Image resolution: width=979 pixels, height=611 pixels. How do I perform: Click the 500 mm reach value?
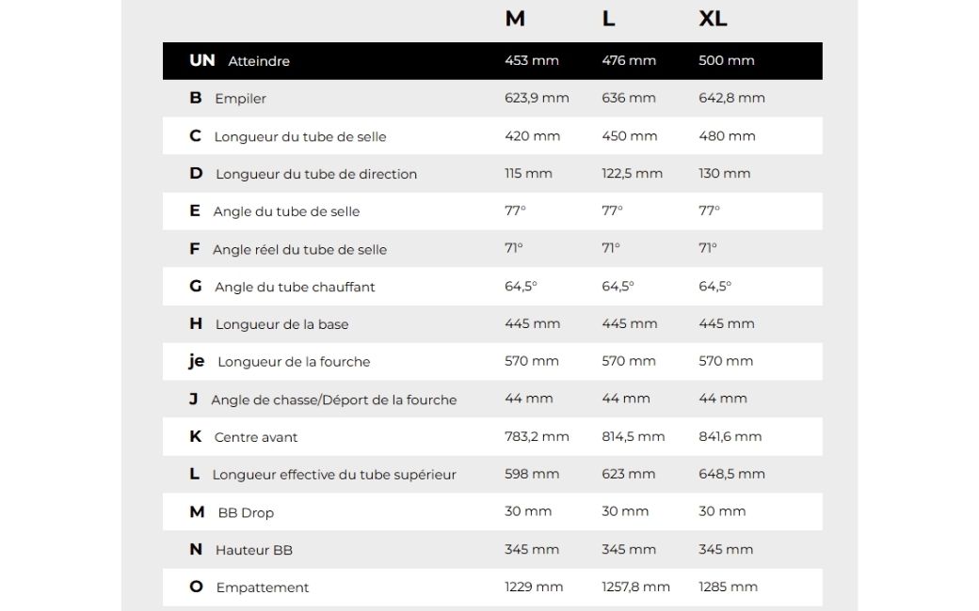pos(726,60)
